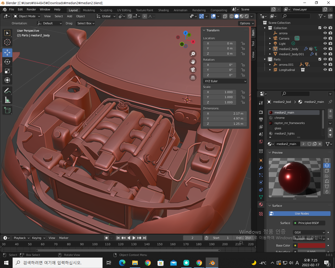Toggle the Snap magnet in header

tap(130, 16)
